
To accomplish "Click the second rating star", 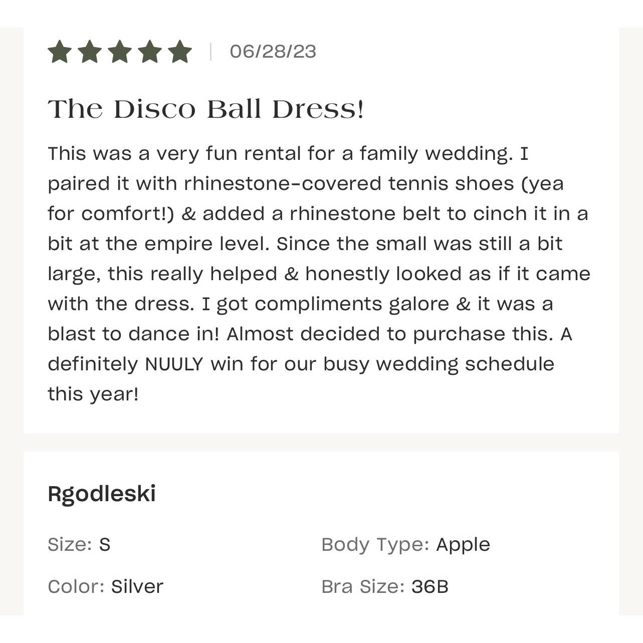I will [90, 52].
